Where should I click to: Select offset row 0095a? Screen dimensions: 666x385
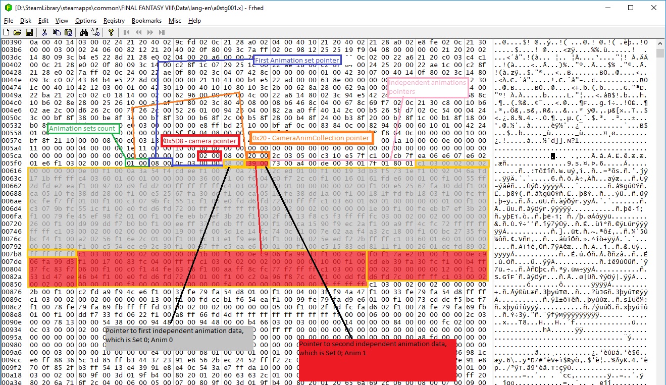coord(12,338)
